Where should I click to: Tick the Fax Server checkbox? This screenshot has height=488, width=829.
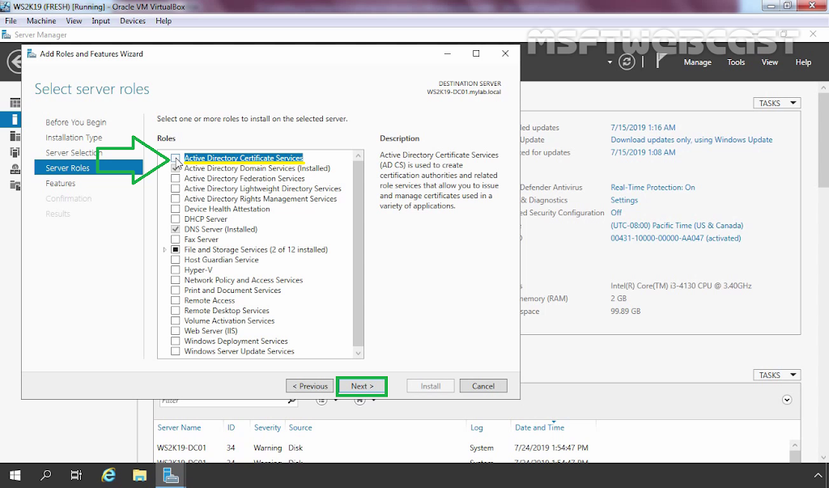click(x=176, y=240)
